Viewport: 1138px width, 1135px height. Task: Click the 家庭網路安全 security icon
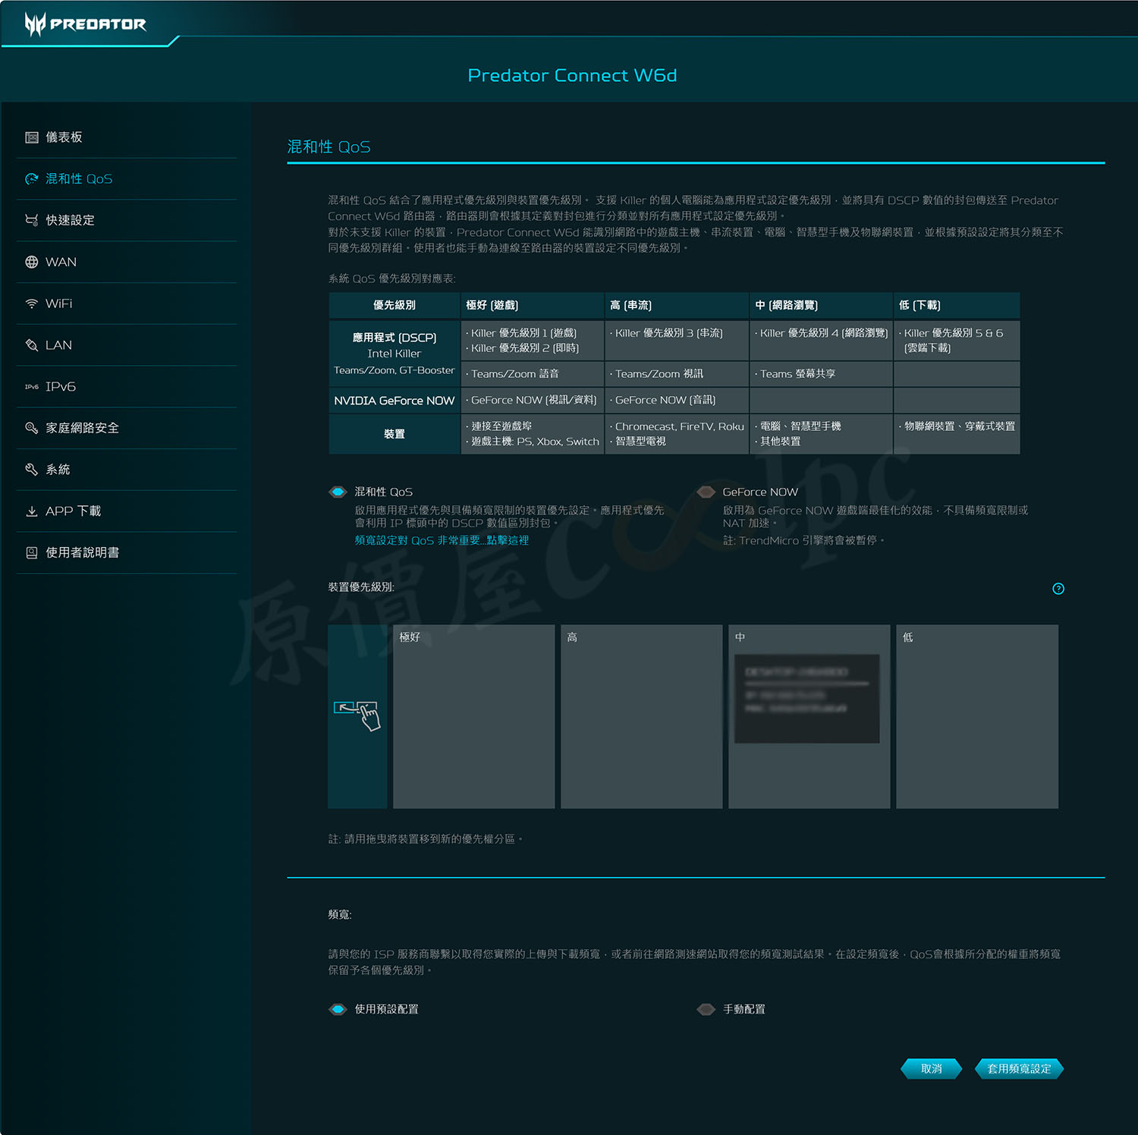pyautogui.click(x=32, y=428)
